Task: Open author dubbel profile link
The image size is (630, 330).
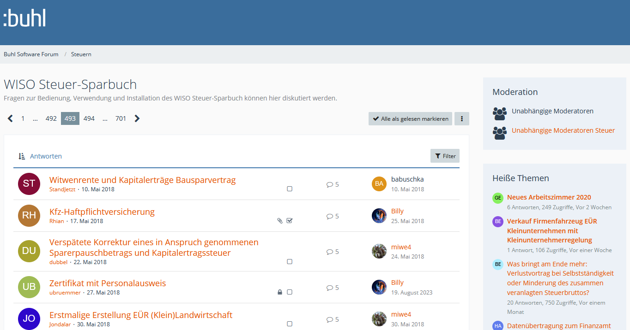Action: (59, 262)
